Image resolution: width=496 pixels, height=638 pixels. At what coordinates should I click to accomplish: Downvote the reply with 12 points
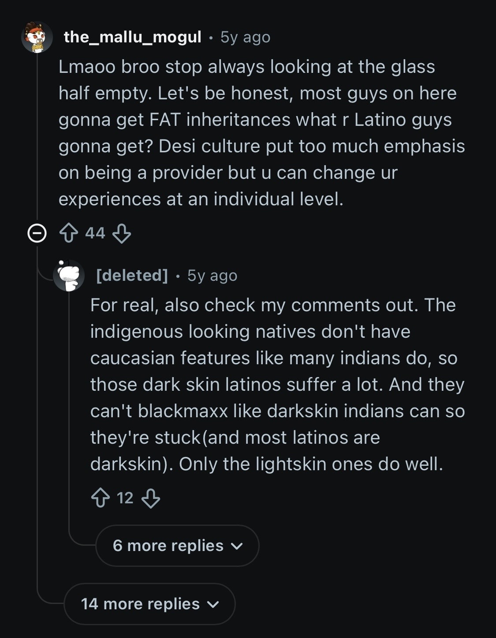point(151,498)
